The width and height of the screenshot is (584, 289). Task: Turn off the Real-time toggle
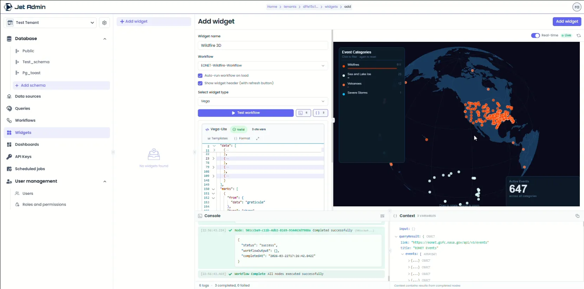[x=535, y=36]
